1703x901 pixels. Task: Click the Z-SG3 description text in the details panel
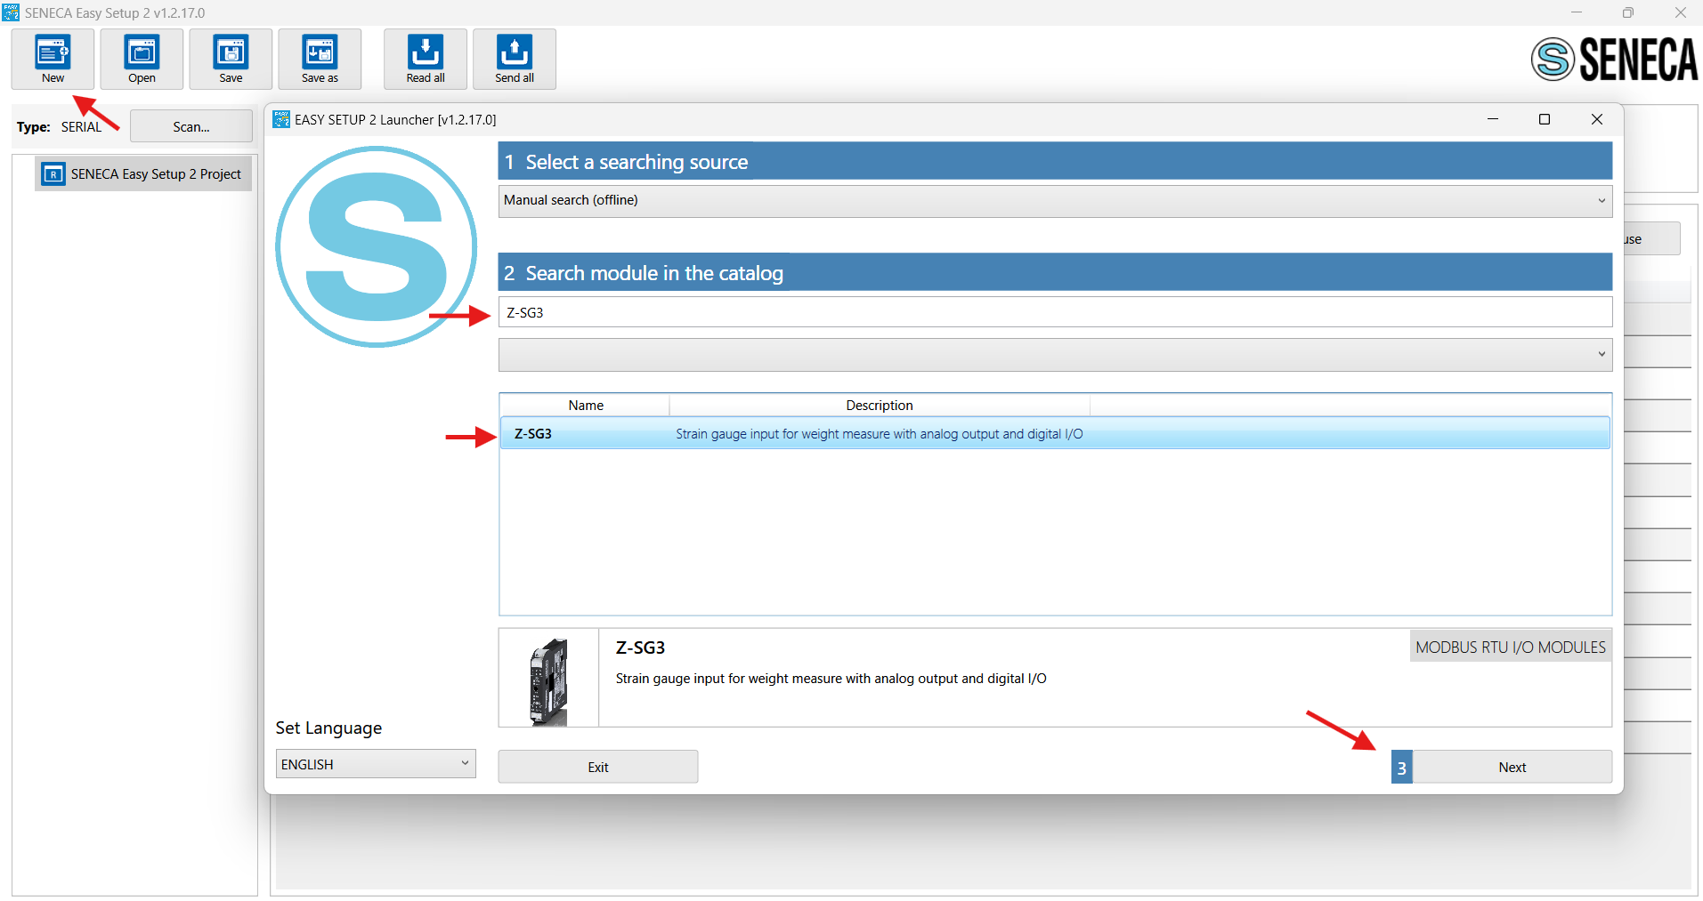coord(831,679)
